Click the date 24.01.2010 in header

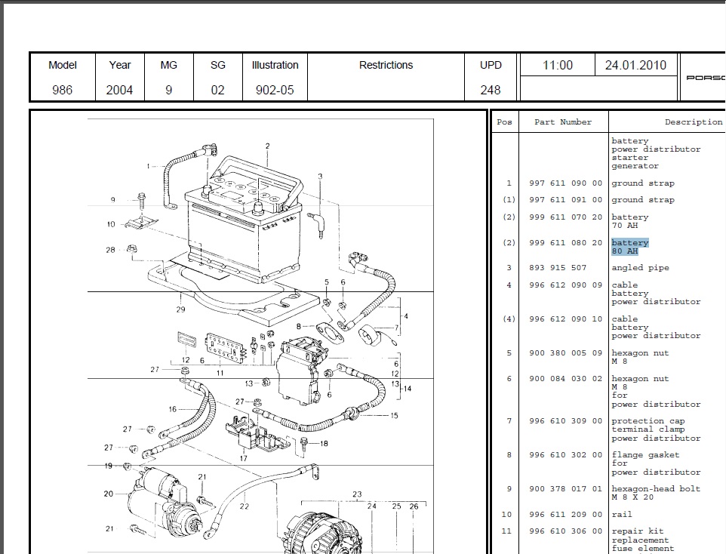[635, 65]
